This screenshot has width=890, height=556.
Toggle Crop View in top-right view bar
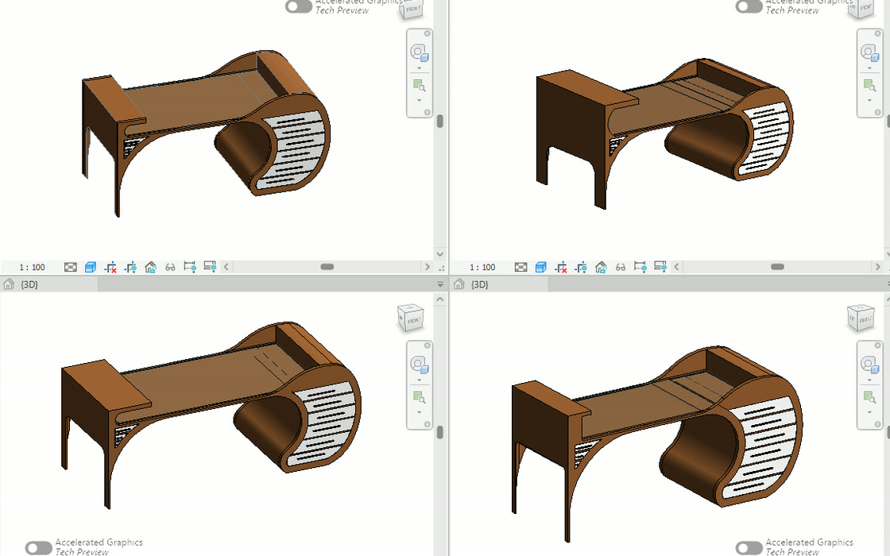point(561,267)
